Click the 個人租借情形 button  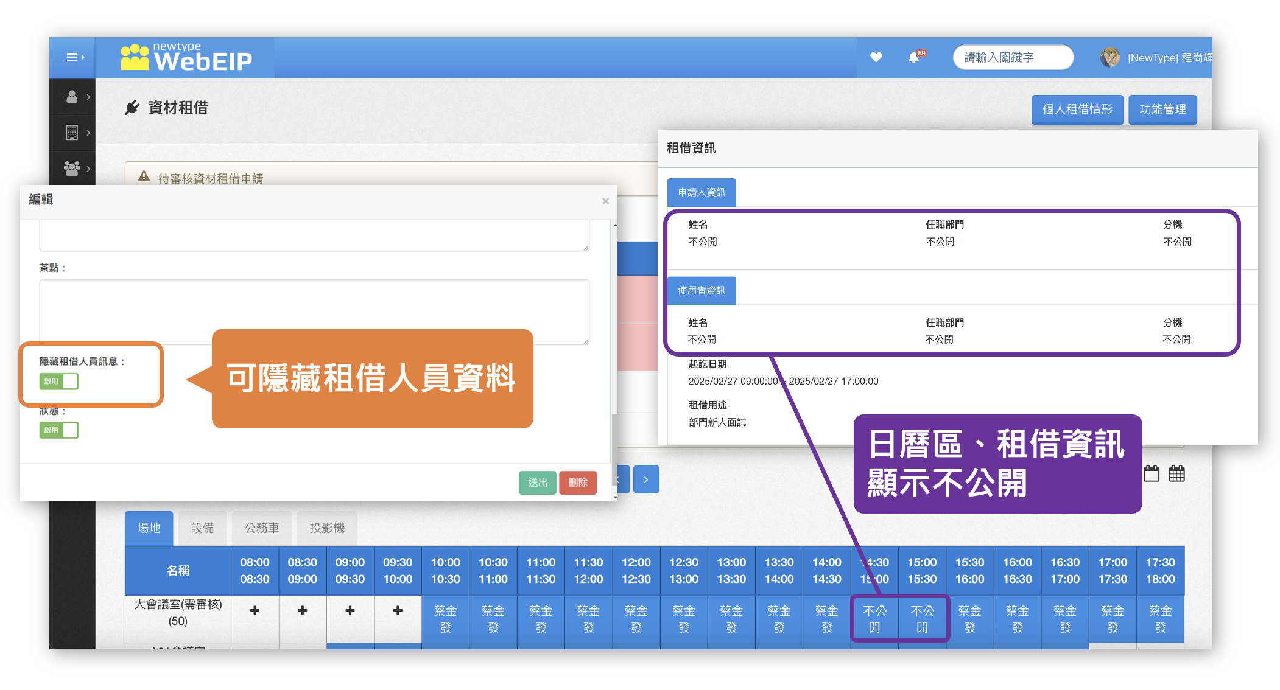click(1077, 110)
